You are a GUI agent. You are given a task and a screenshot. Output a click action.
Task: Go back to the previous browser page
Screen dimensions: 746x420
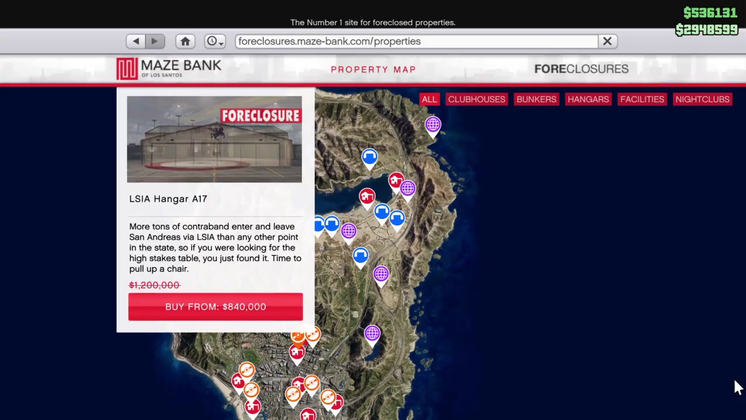pos(136,41)
